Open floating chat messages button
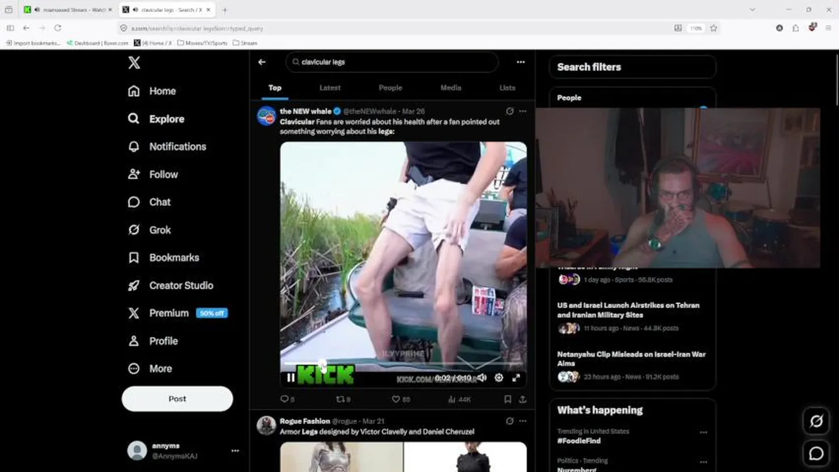Image resolution: width=839 pixels, height=472 pixels. pos(816,453)
